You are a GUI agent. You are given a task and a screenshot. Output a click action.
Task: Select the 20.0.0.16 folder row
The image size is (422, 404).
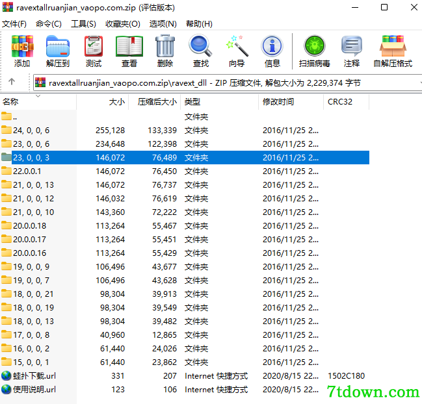tap(185, 253)
